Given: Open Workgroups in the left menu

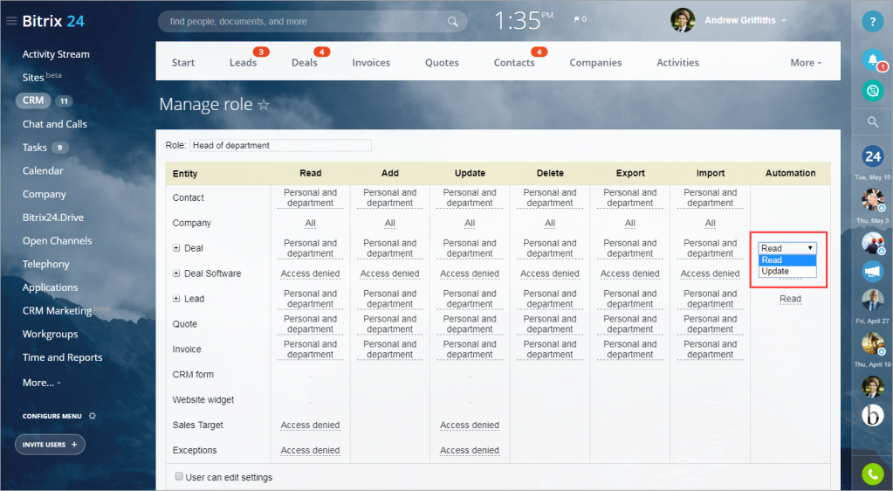Looking at the screenshot, I should click(50, 334).
